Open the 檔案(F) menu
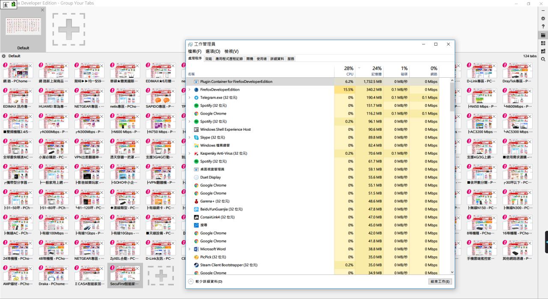548x299 pixels. (195, 51)
